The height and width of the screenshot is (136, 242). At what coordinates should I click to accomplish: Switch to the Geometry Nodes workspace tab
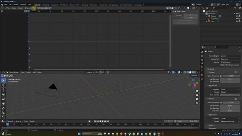click(126, 5)
